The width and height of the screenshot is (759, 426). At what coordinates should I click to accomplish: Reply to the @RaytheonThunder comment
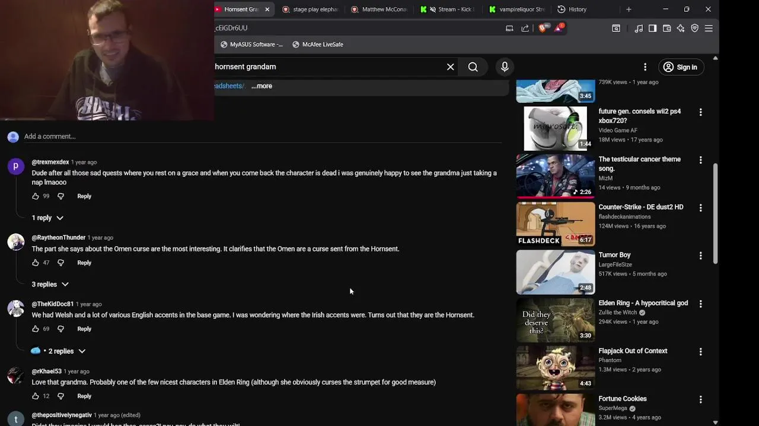click(84, 263)
